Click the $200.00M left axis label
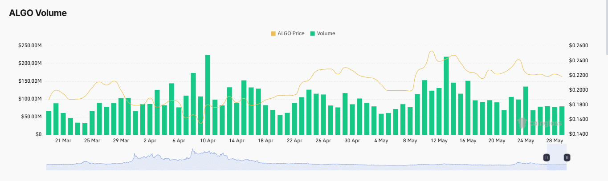Image resolution: width=608 pixels, height=181 pixels. point(30,64)
